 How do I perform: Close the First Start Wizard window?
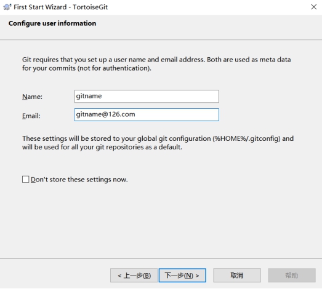(313, 7)
